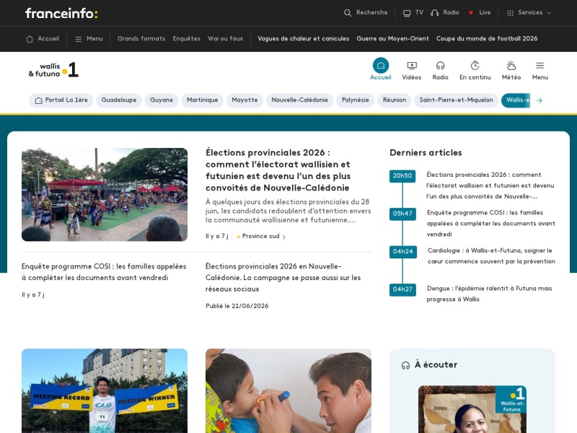577x433 pixels.
Task: Select the 05h47 timeline entry
Action: click(x=402, y=214)
